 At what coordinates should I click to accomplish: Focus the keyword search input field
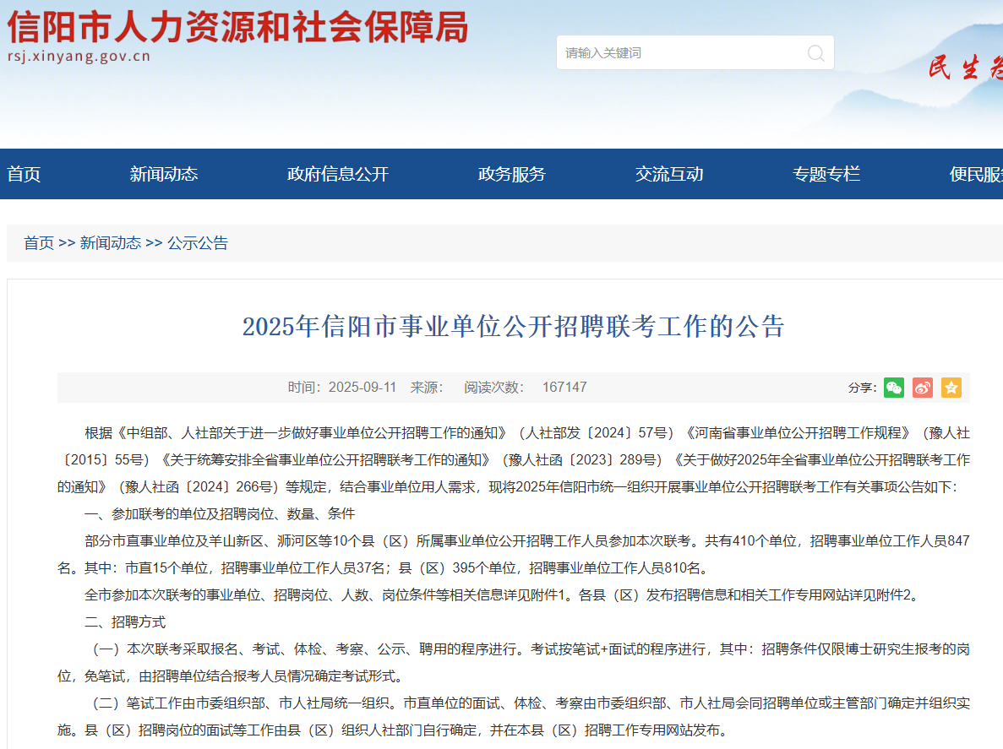click(680, 53)
